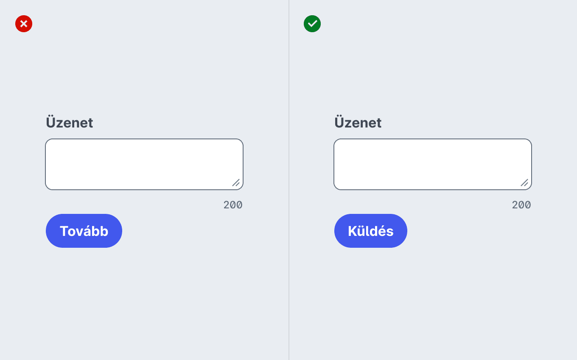This screenshot has width=577, height=360.
Task: Click the Tovább button
Action: click(84, 231)
